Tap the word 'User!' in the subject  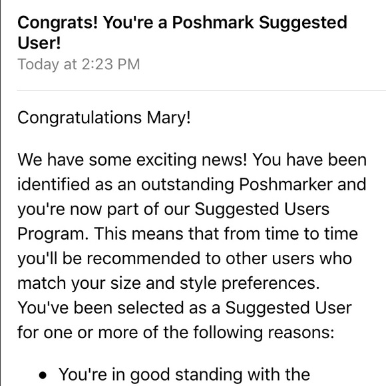pos(39,43)
